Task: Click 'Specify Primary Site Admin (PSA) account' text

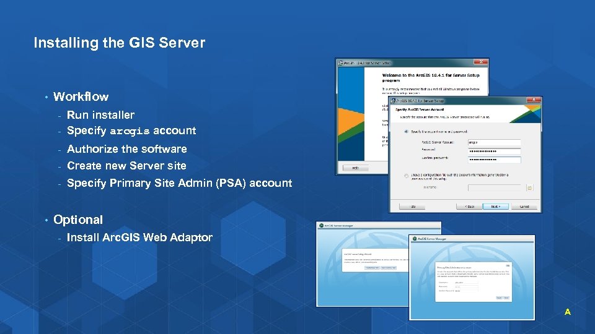Action: [180, 183]
